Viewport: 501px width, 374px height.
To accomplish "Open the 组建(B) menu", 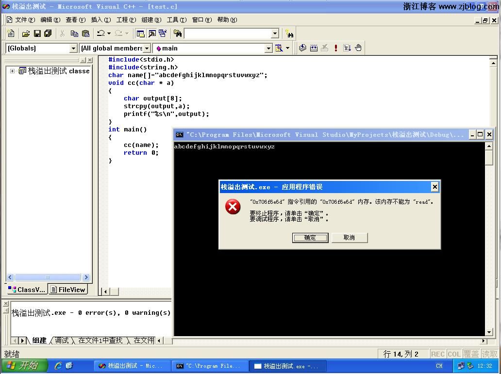I will [x=151, y=20].
